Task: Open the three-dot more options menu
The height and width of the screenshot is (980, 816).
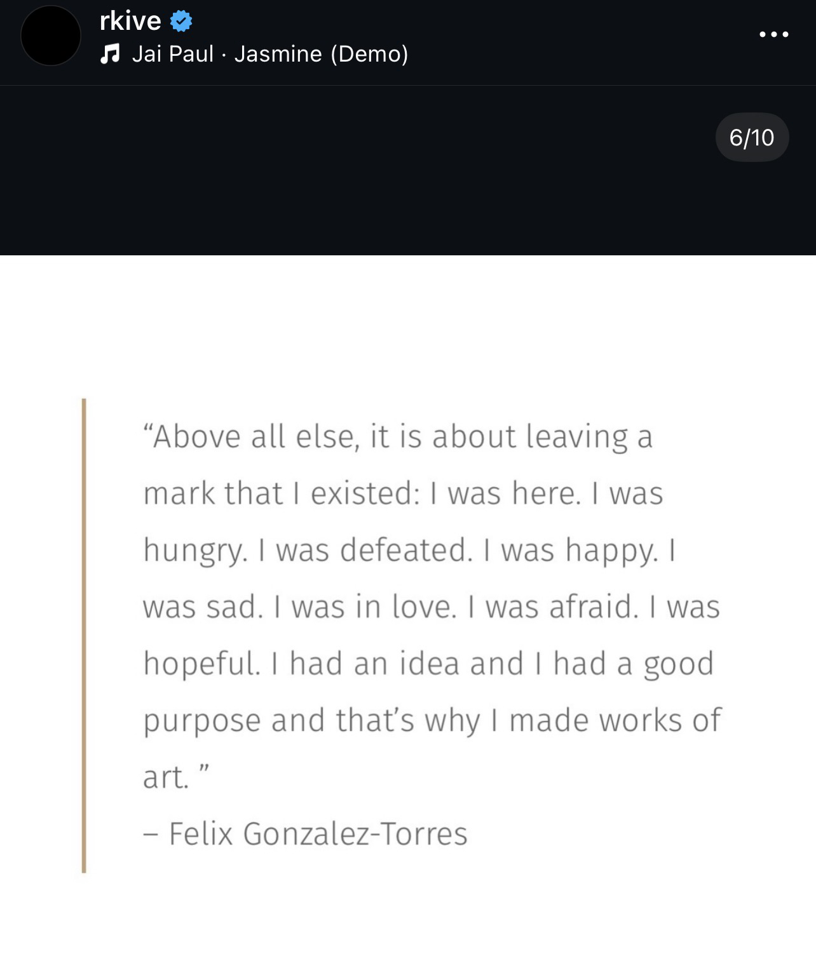Action: (774, 35)
